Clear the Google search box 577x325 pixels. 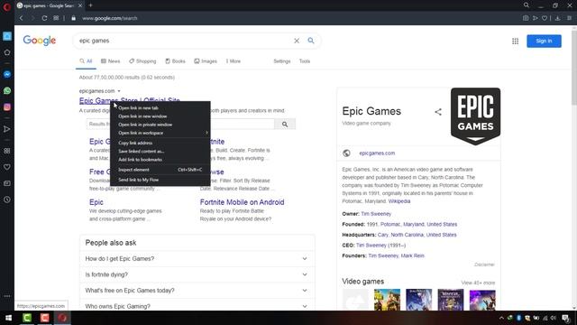coord(297,41)
